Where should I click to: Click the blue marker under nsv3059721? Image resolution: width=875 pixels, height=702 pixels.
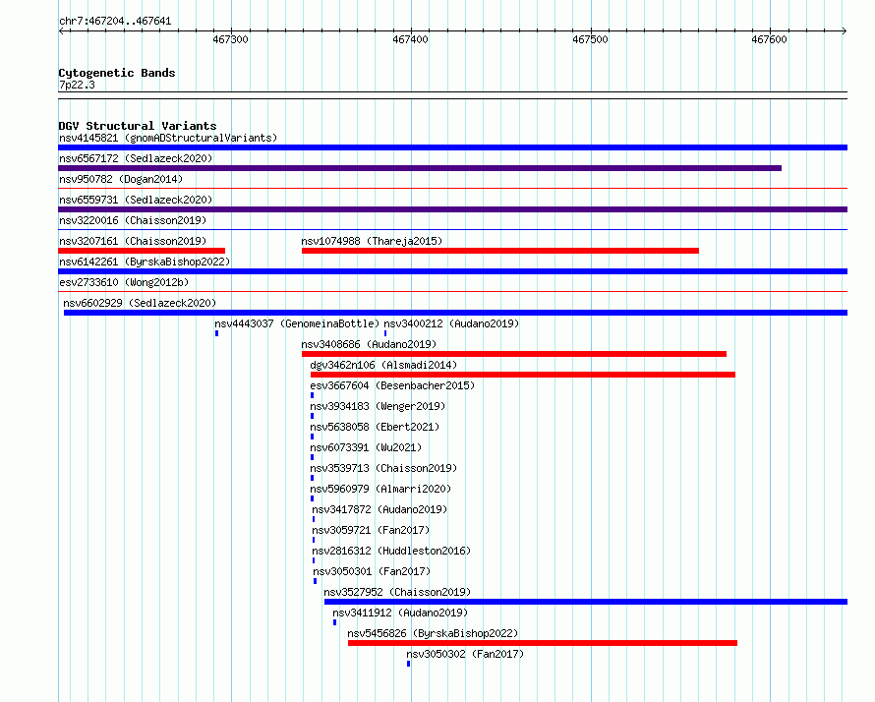(314, 540)
